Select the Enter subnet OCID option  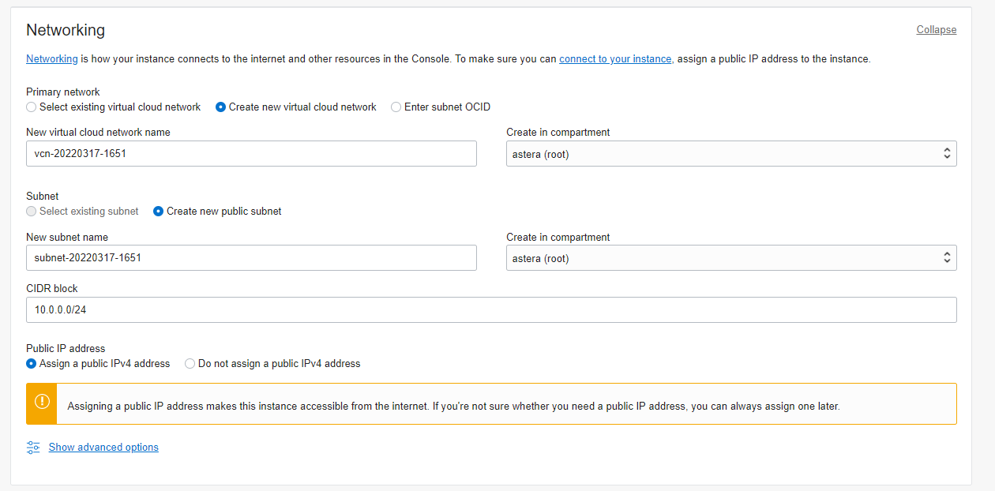(x=396, y=107)
